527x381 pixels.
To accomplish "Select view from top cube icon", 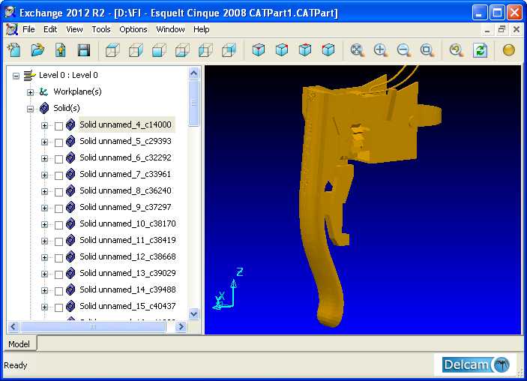I will click(x=112, y=50).
